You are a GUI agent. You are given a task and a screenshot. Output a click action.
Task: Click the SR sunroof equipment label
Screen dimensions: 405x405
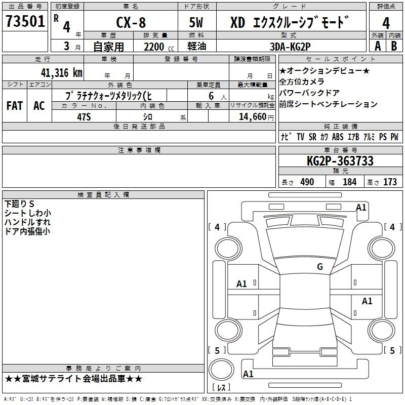tap(312, 137)
